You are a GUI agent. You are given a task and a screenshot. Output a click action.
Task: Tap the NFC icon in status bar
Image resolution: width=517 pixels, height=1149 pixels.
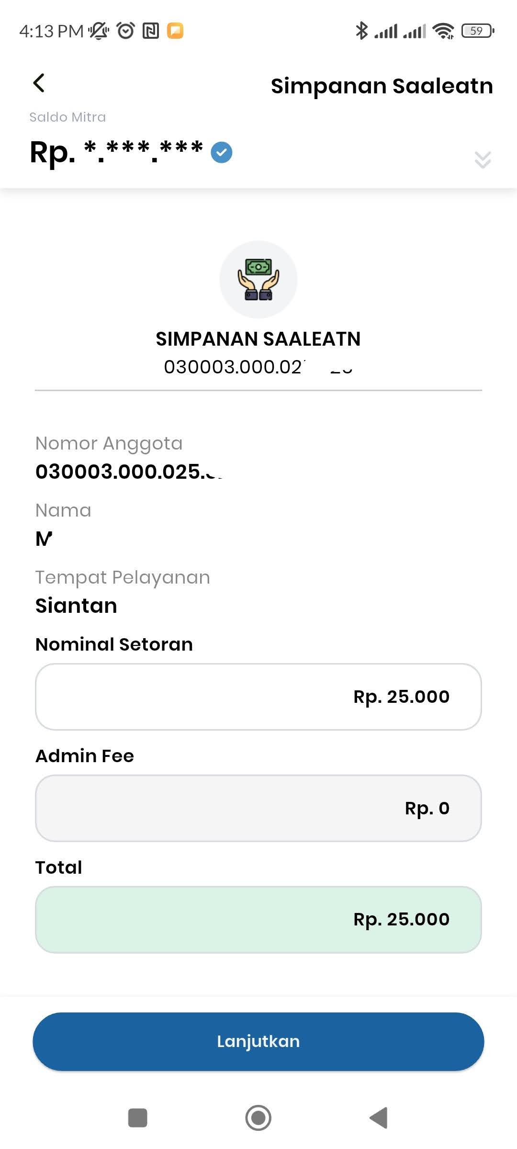point(151,31)
